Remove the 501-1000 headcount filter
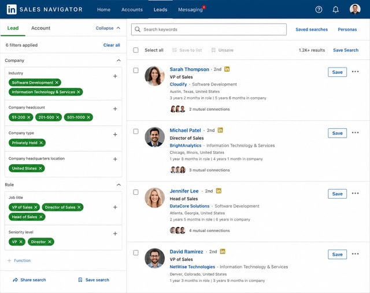This screenshot has height=293, width=370. [88, 117]
